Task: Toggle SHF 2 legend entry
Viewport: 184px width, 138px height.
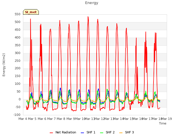Action: [107, 132]
